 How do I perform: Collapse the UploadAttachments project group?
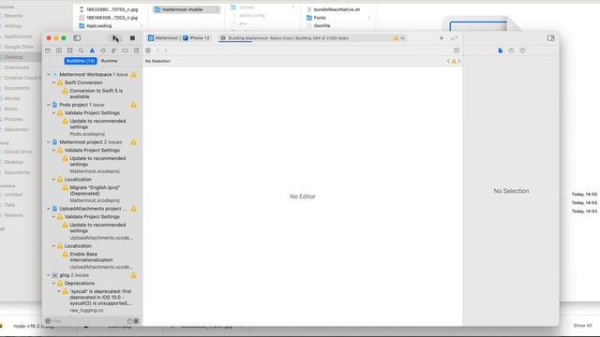pyautogui.click(x=49, y=209)
